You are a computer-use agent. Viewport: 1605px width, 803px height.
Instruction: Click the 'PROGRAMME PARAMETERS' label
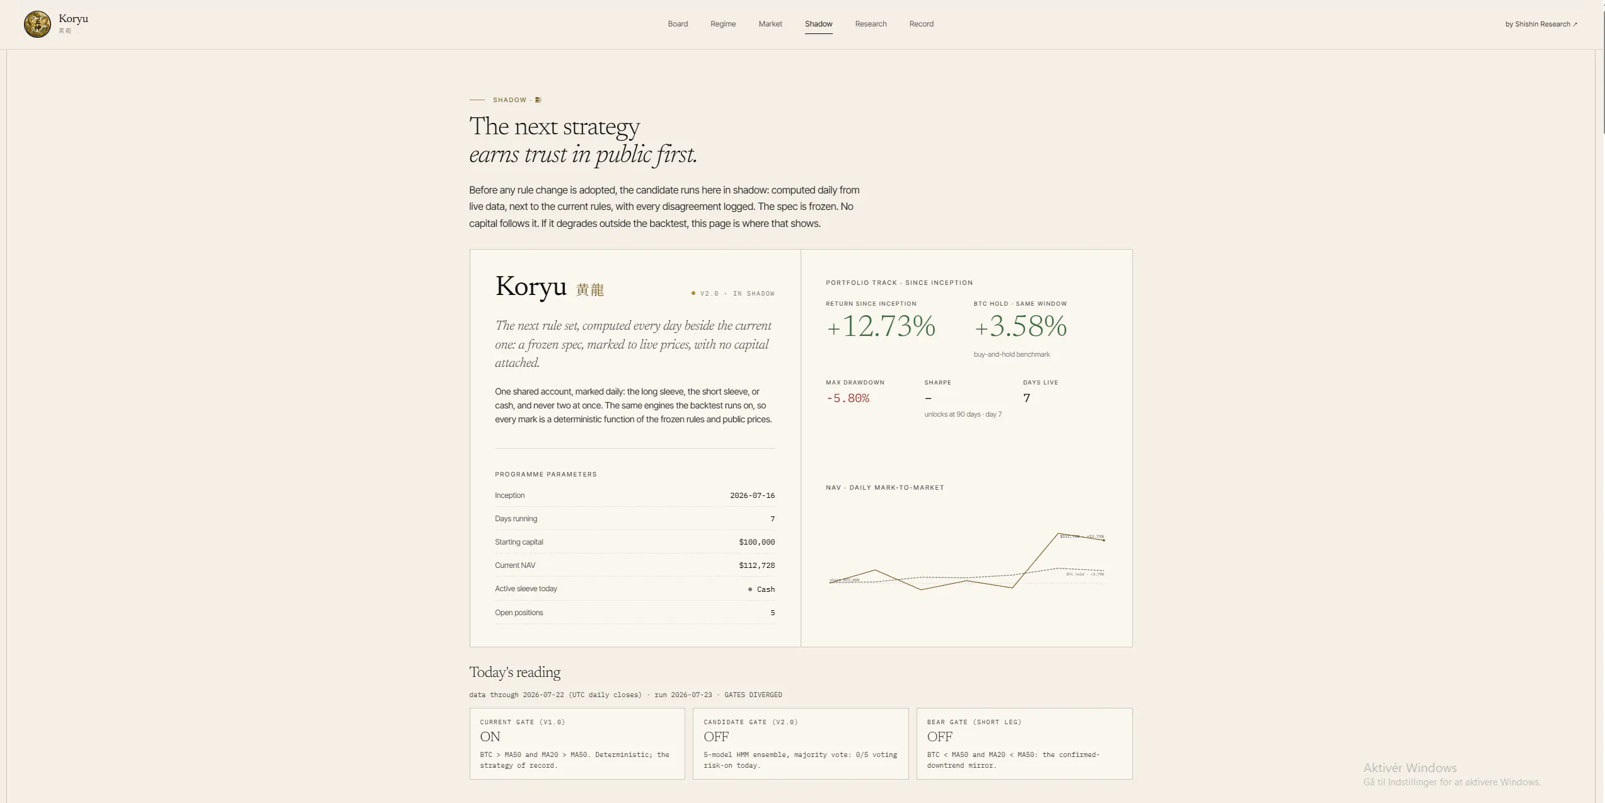tap(545, 474)
